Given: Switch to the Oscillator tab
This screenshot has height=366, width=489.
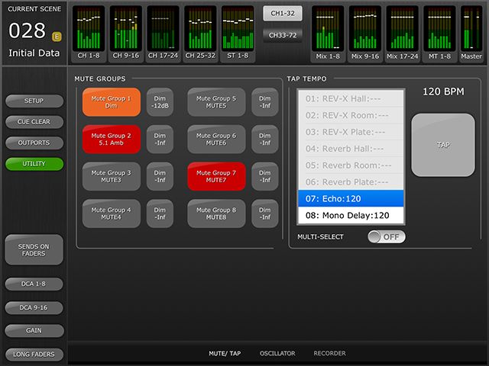Looking at the screenshot, I should point(277,354).
